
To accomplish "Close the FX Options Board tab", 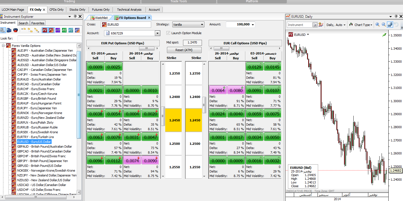I will [x=149, y=18].
